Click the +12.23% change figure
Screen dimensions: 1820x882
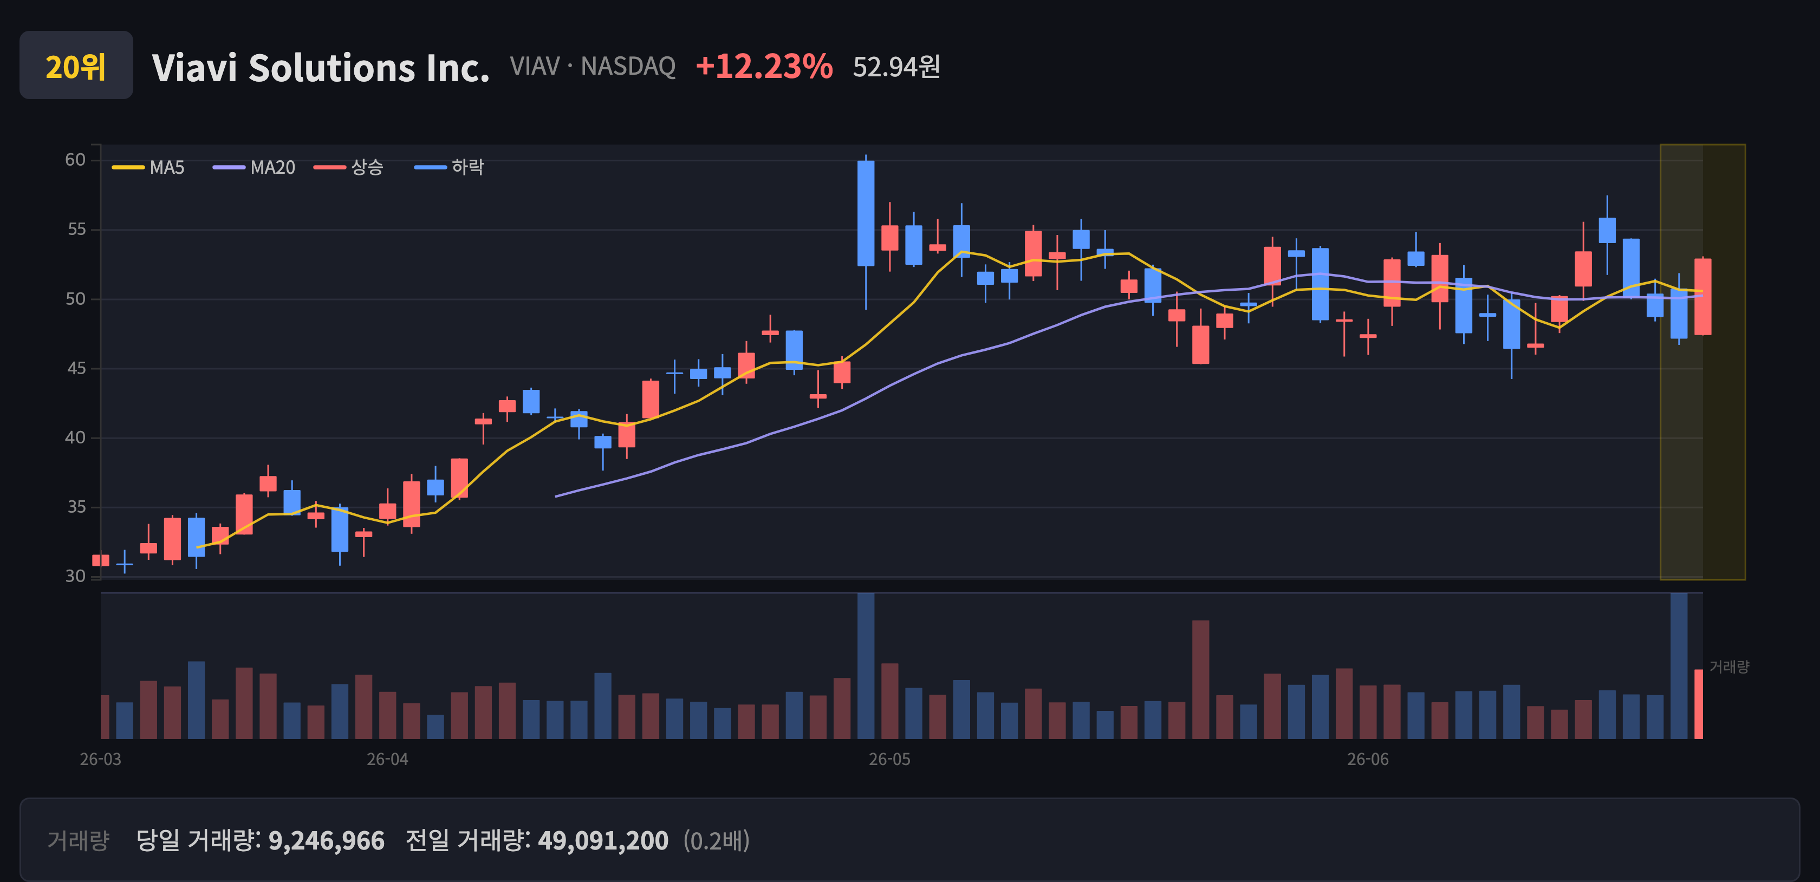(764, 67)
